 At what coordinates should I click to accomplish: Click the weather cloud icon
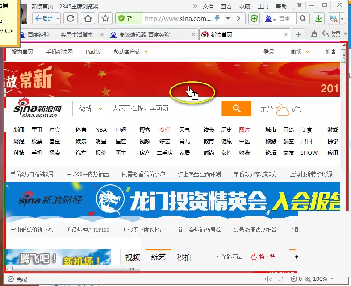(283, 109)
